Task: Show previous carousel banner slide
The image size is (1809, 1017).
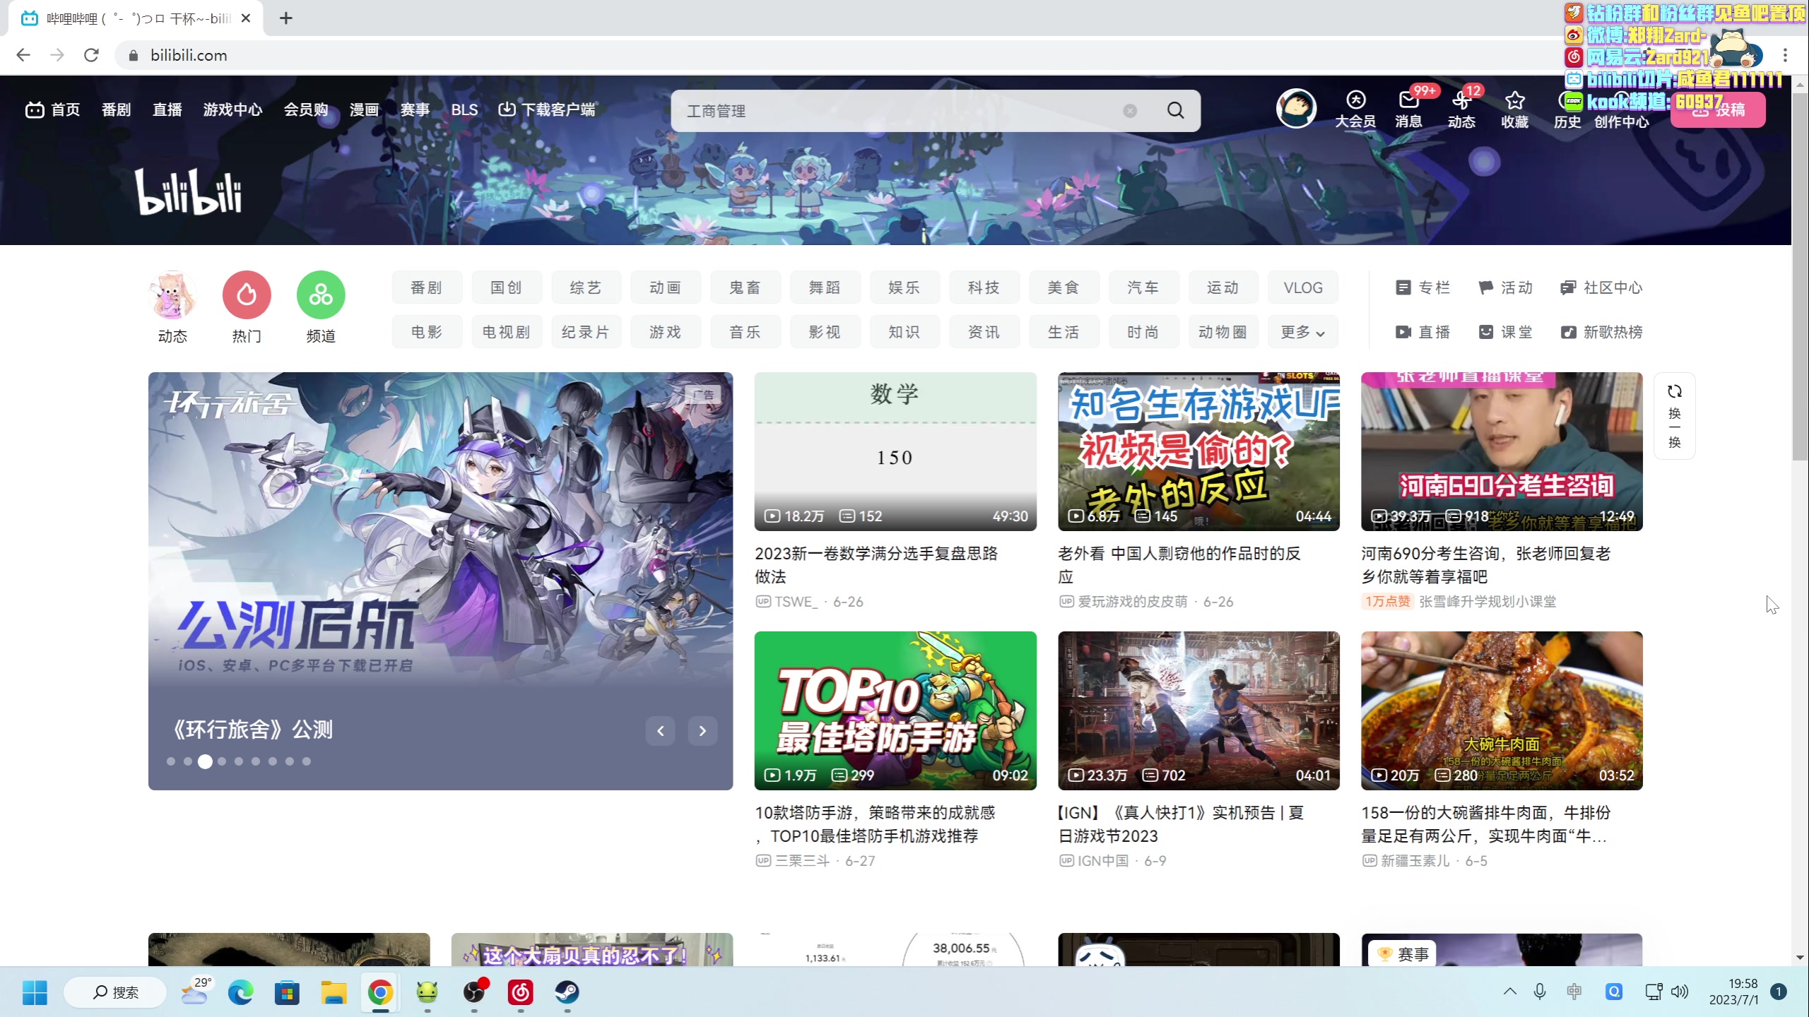Action: tap(660, 731)
